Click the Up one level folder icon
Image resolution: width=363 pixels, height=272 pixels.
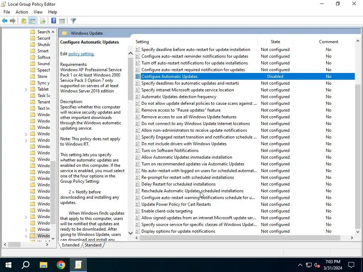click(24, 21)
